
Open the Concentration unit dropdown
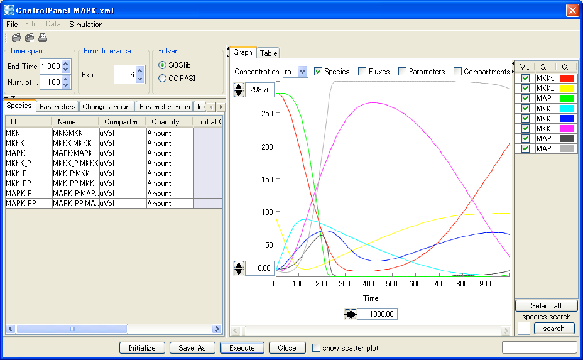pyautogui.click(x=303, y=72)
